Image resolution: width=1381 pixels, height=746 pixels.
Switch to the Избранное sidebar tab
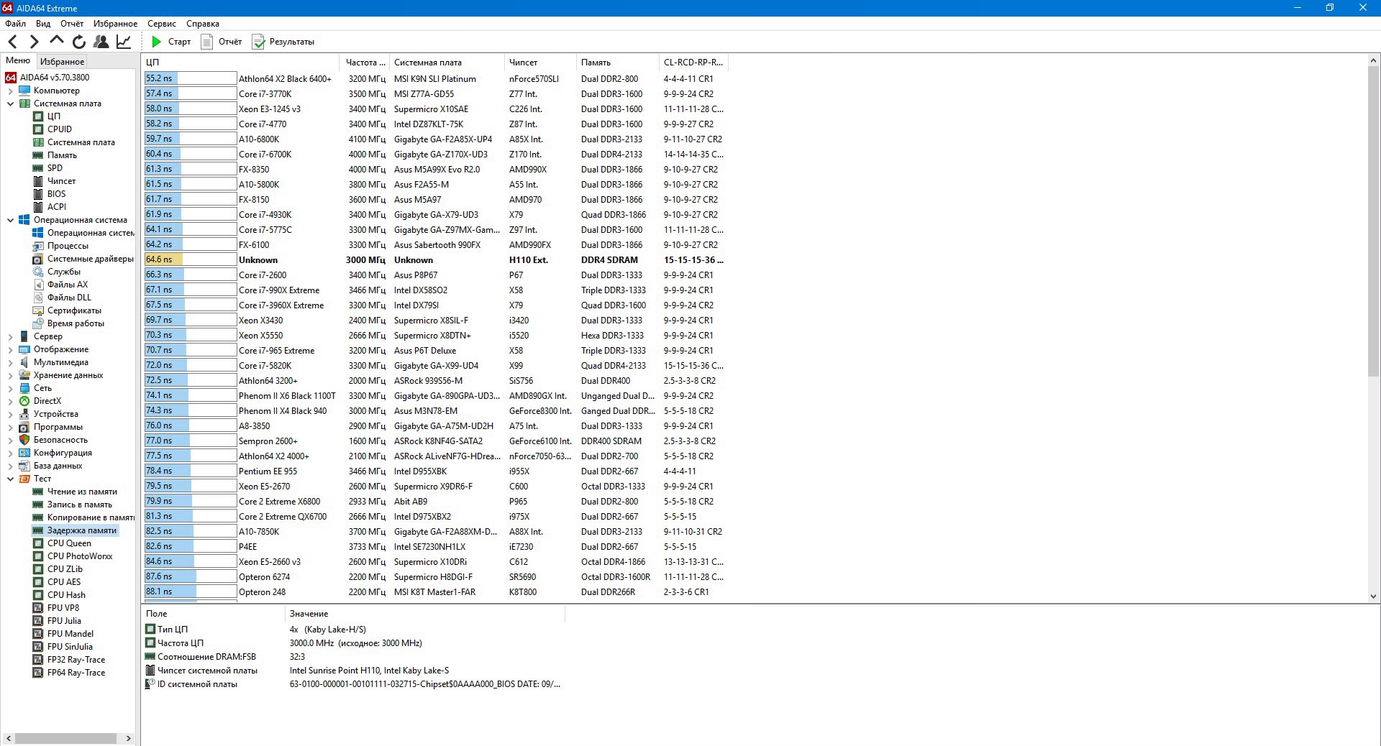point(62,62)
